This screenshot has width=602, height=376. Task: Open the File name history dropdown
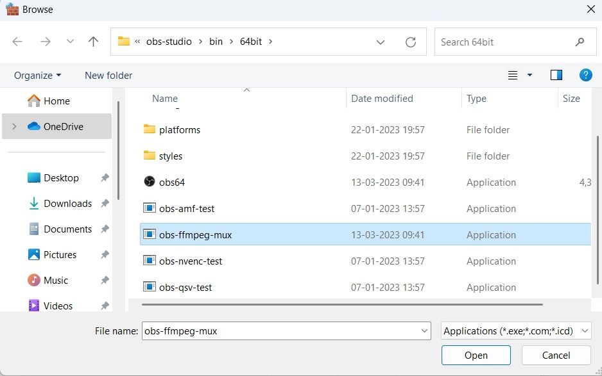click(x=423, y=331)
